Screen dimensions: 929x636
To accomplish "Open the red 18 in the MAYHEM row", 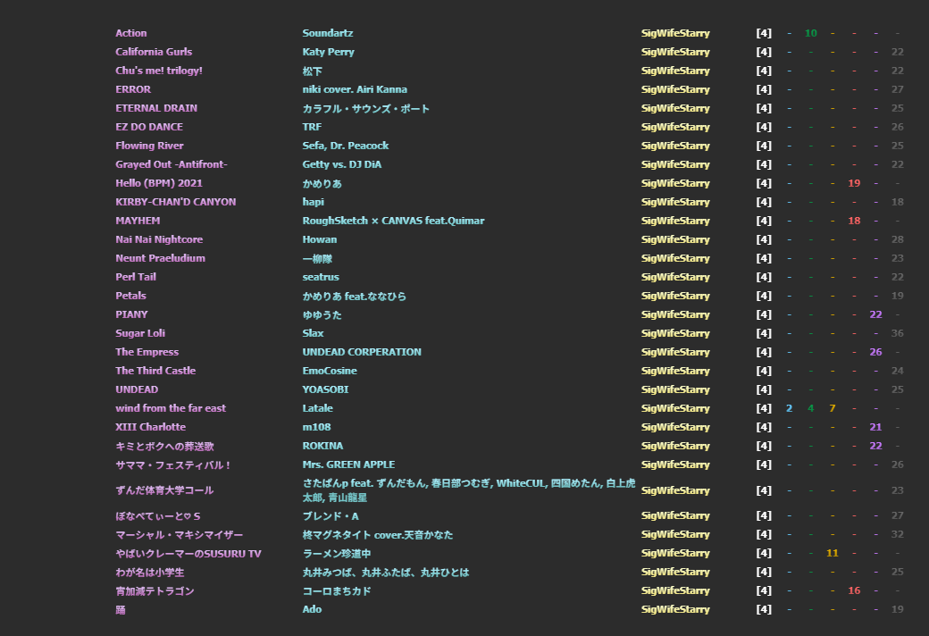I will point(854,221).
